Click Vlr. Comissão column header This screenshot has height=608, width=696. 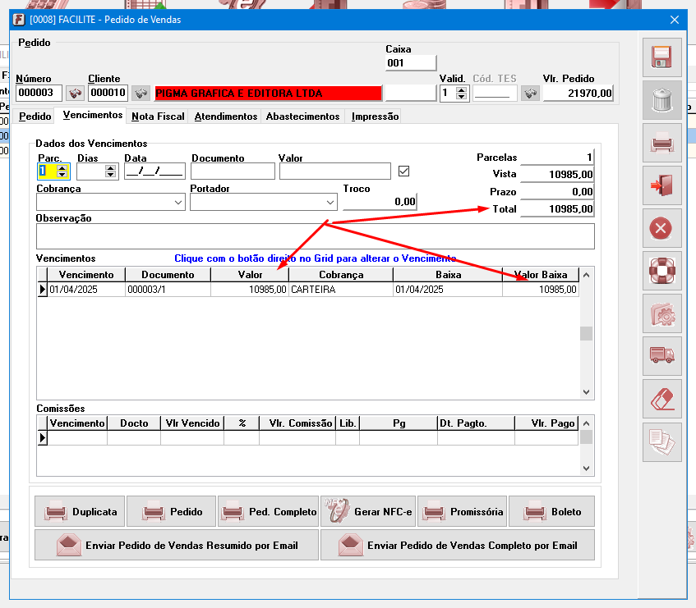297,423
